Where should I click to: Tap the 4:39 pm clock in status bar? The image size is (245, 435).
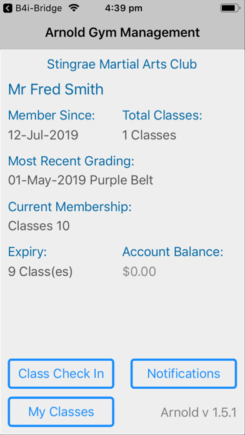click(x=124, y=8)
